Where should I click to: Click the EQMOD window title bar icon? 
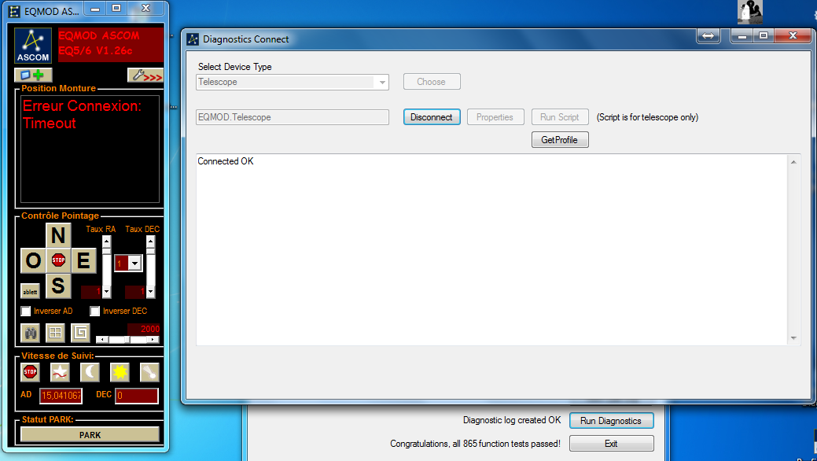(15, 11)
